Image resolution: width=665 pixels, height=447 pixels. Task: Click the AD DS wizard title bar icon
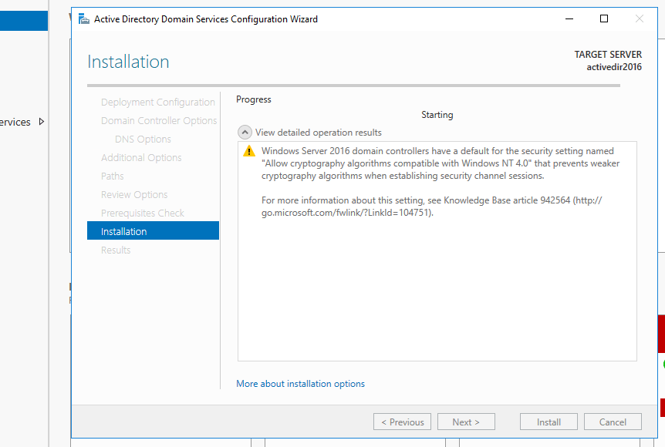[83, 19]
